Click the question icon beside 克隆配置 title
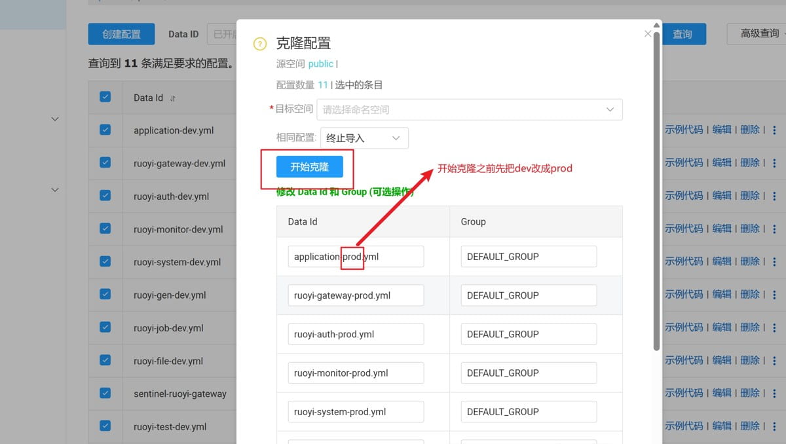Image resolution: width=786 pixels, height=444 pixels. click(260, 44)
